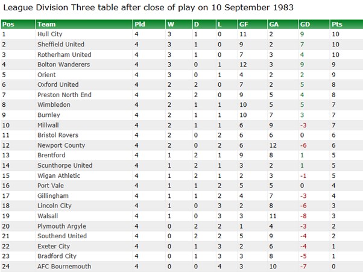Select Sheffield United in the table
The height and width of the screenshot is (272, 363).
pos(61,45)
